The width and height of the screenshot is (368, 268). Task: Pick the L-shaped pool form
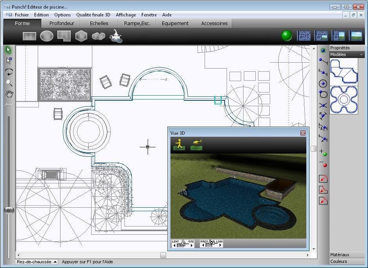[64, 36]
